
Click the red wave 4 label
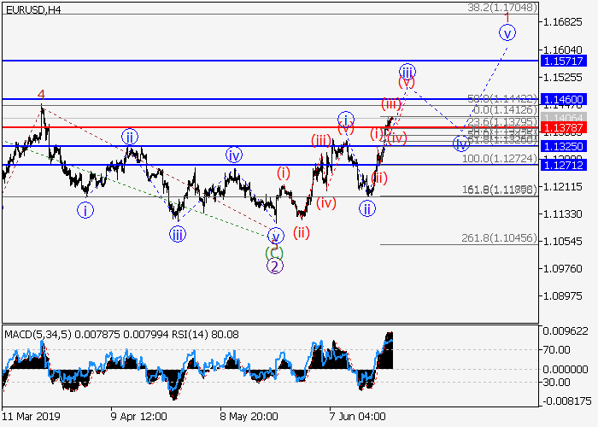pyautogui.click(x=40, y=95)
